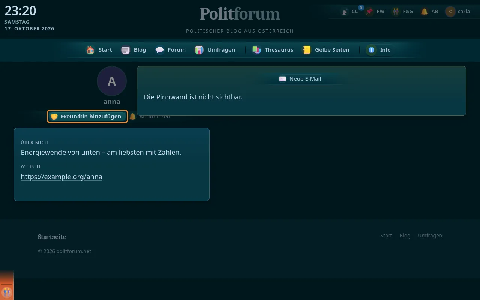Follow the footer Start link
Viewport: 480px width, 300px height.
coord(386,235)
